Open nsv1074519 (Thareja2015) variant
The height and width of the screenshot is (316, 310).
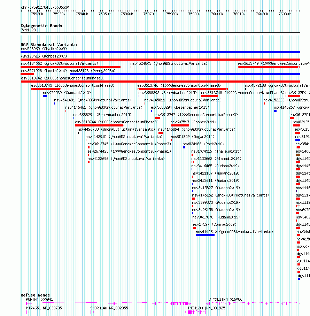tap(216, 151)
